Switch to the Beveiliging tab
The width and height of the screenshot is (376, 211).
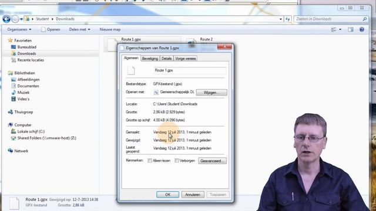(150, 59)
